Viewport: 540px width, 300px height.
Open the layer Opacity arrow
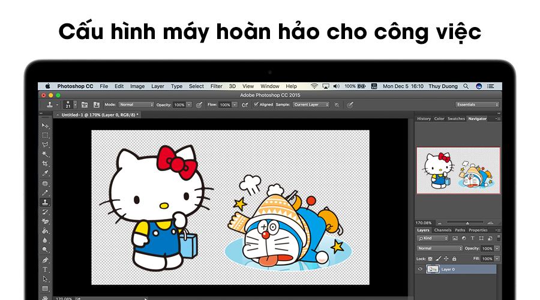497,248
